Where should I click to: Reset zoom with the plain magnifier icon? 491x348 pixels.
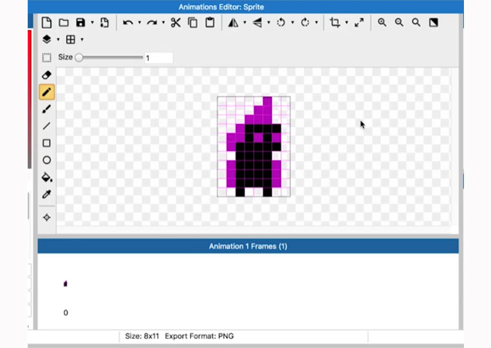[x=416, y=23]
